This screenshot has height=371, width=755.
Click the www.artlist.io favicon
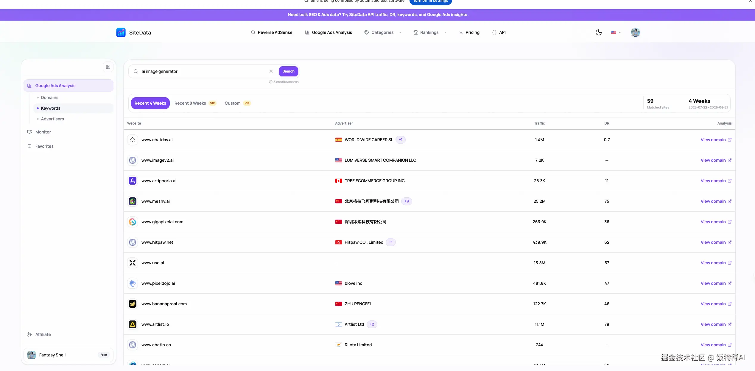coord(133,324)
